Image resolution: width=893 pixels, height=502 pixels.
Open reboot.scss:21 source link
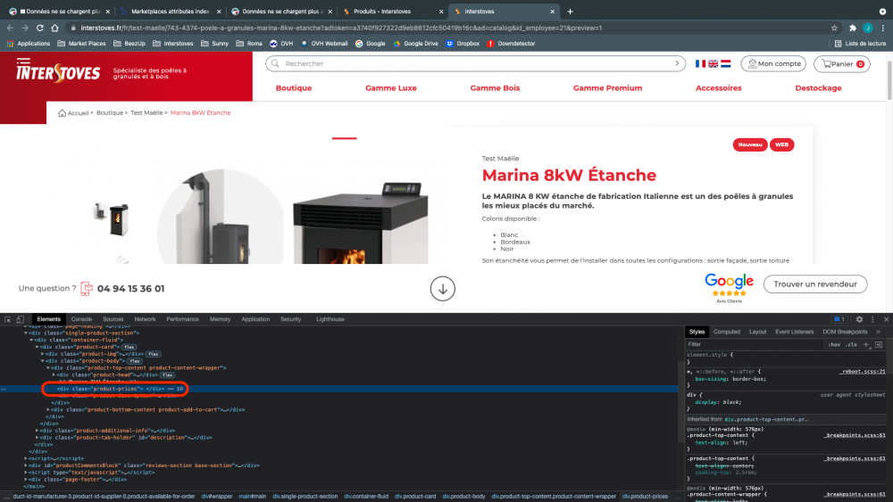pyautogui.click(x=863, y=372)
